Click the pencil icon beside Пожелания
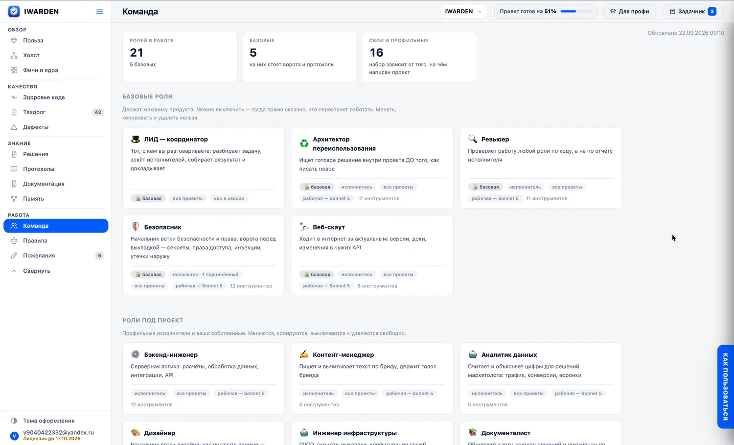Viewport: 734px width, 445px height. point(14,256)
